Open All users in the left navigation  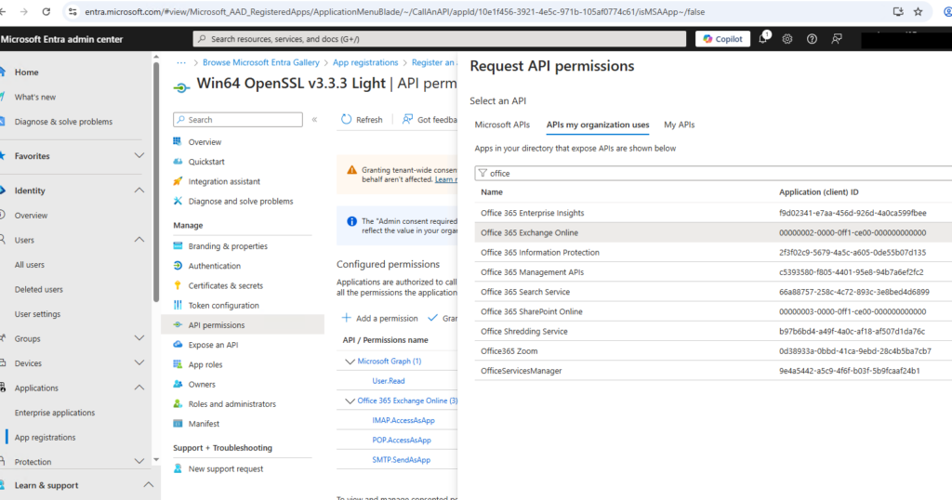29,265
